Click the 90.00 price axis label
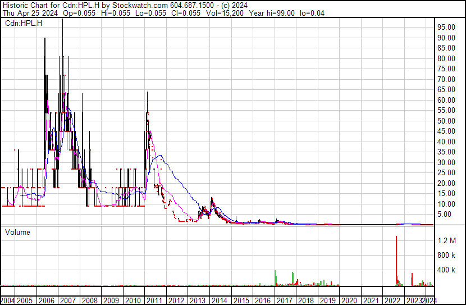 (x=446, y=38)
